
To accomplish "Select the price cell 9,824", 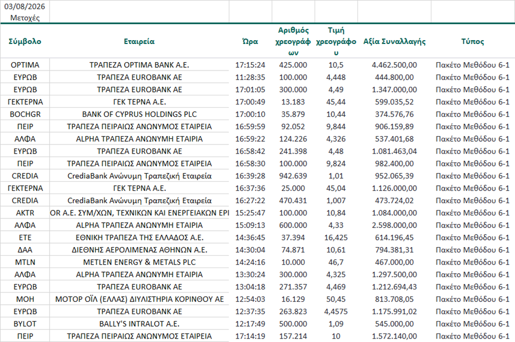I will coord(336,164).
